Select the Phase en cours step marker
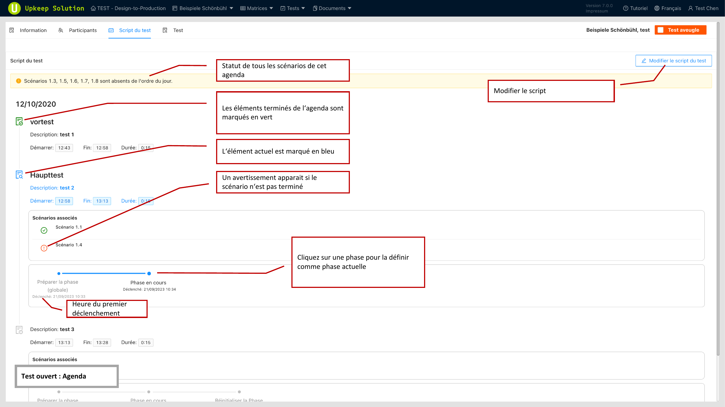 149,273
